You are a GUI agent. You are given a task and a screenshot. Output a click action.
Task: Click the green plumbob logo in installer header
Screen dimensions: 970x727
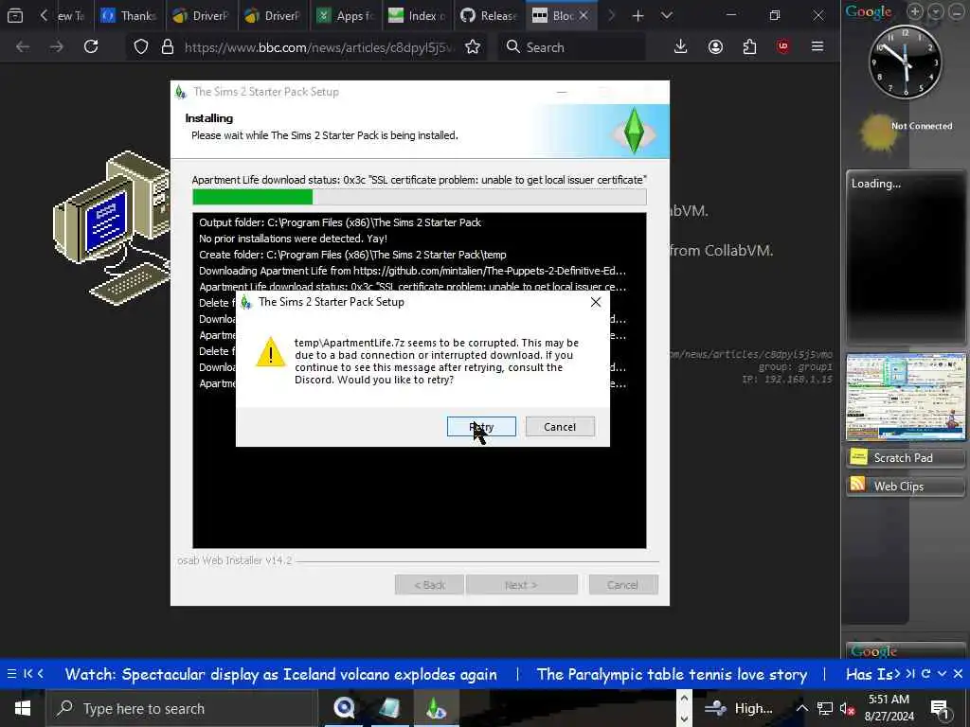click(634, 131)
